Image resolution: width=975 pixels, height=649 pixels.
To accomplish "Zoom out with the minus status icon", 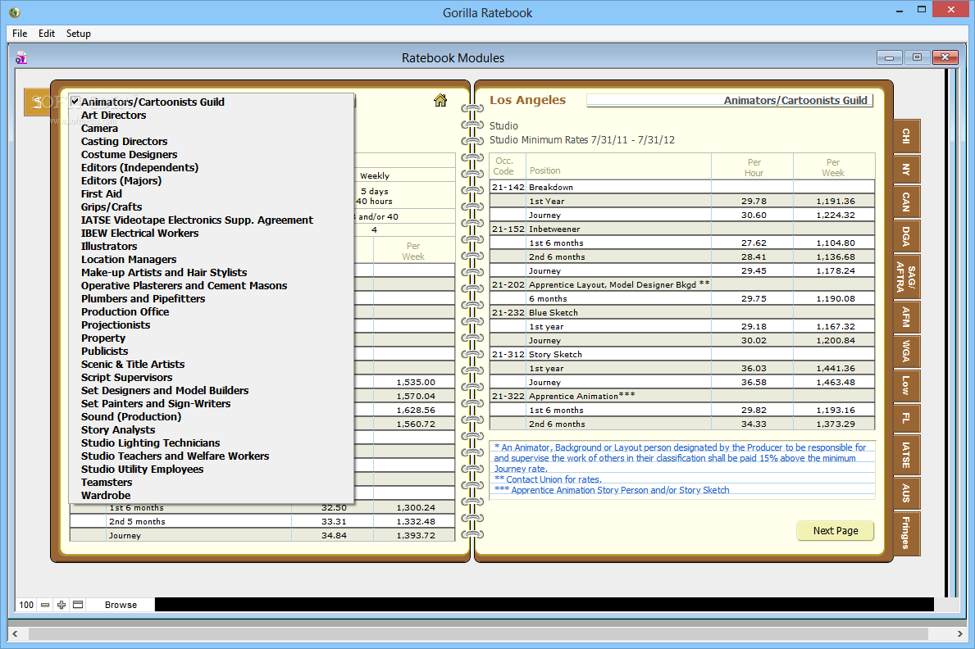I will (x=45, y=604).
